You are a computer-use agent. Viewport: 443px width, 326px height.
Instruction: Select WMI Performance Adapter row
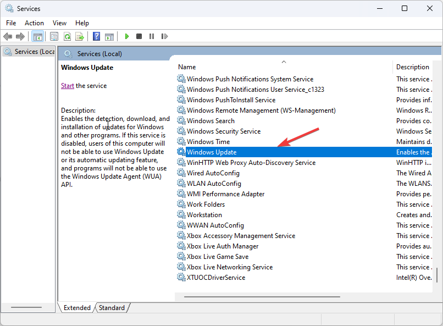pos(304,194)
